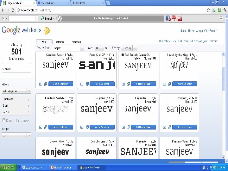228x171 pixels.
Task: Click the font Search input field
Action: [x=16, y=75]
